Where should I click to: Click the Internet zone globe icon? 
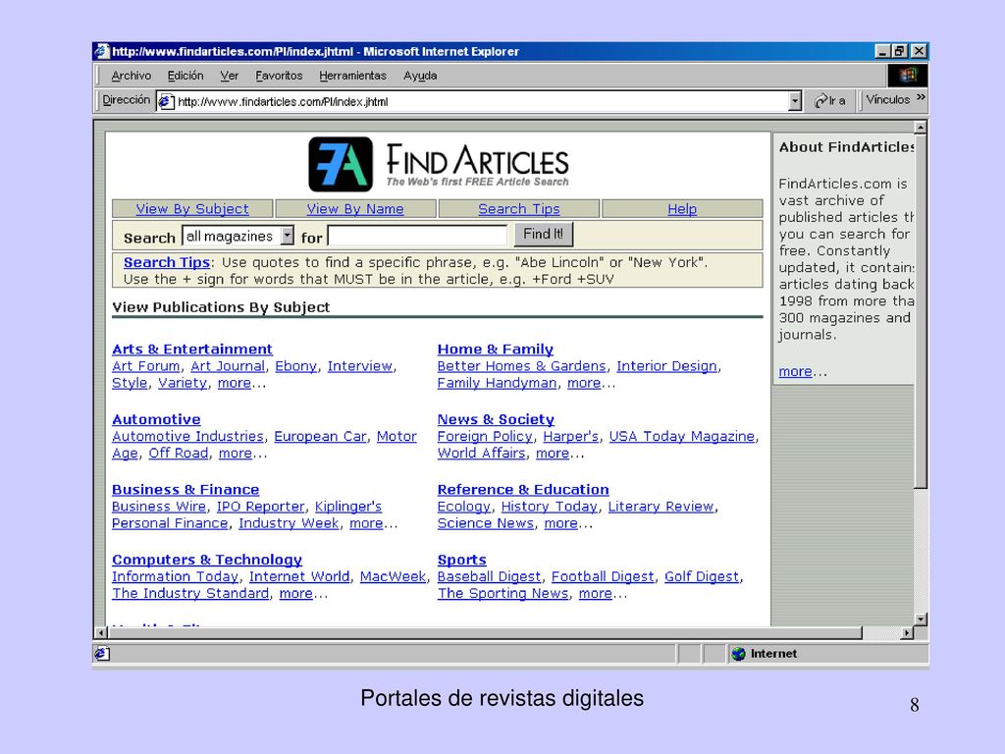point(738,653)
